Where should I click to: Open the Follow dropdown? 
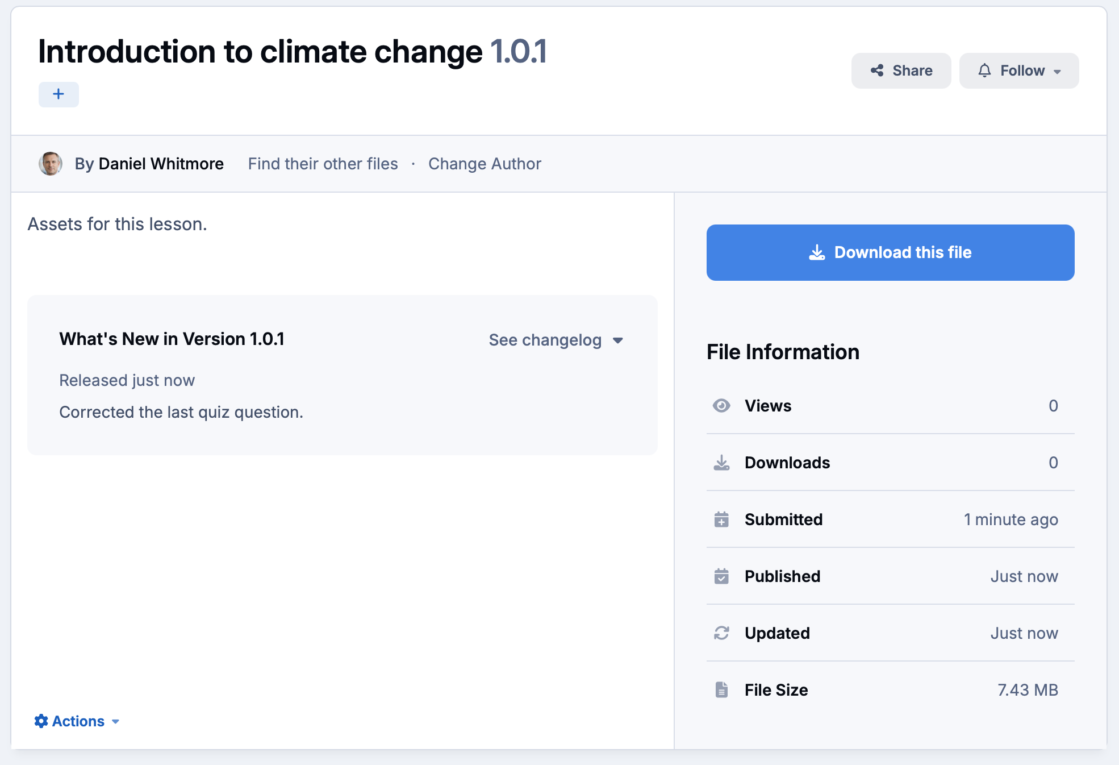click(1019, 70)
